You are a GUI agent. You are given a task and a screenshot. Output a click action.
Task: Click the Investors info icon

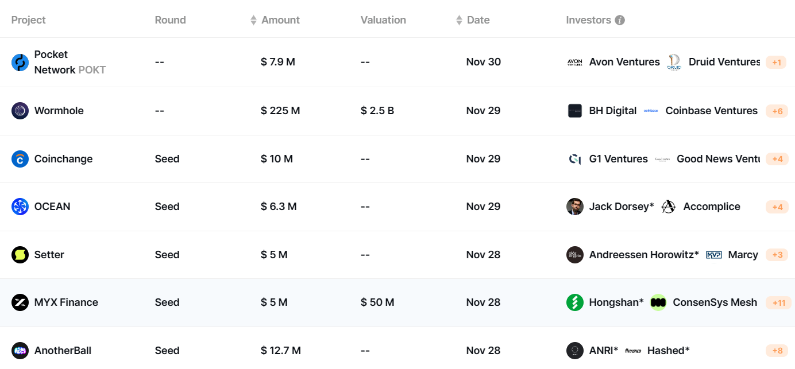coord(620,20)
